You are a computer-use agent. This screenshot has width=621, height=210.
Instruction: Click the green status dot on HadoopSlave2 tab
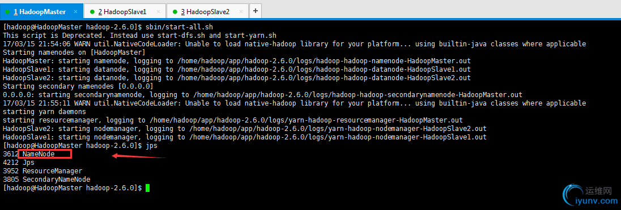[x=175, y=12]
